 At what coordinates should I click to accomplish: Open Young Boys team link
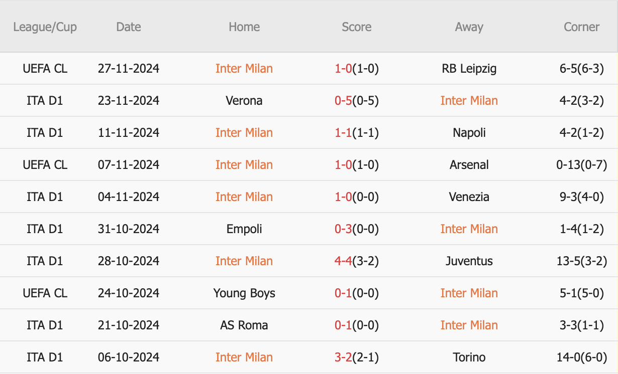(x=244, y=293)
